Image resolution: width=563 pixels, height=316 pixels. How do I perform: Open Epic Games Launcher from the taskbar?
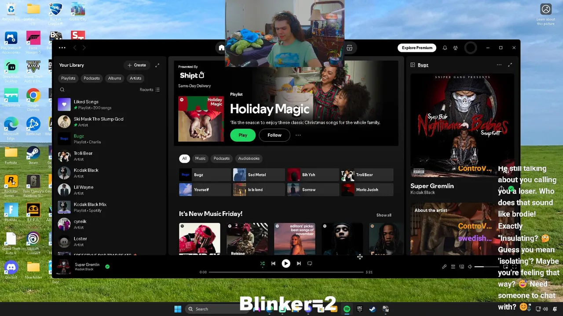point(359,309)
